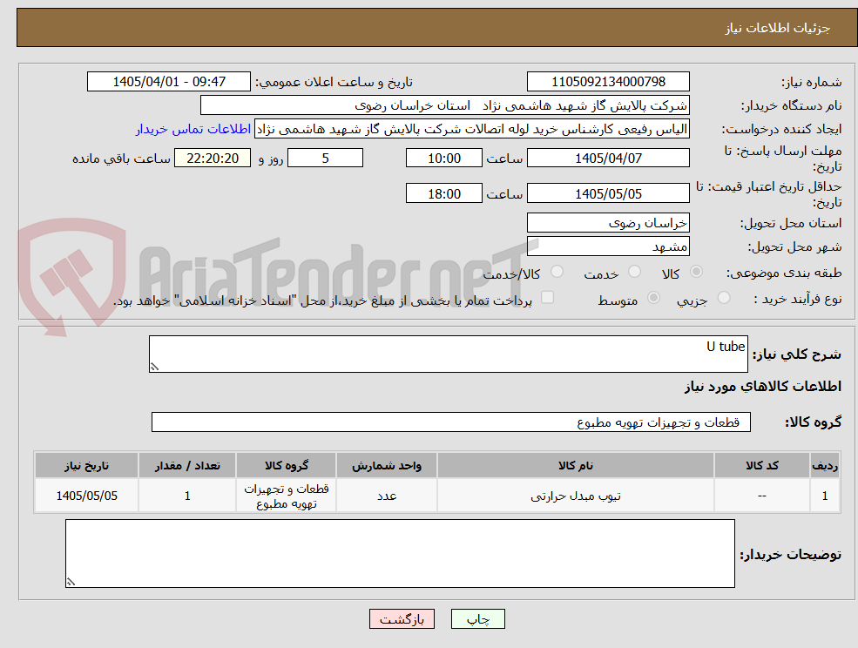The height and width of the screenshot is (648, 858).
Task: Click the ردیف column header
Action: pyautogui.click(x=825, y=465)
